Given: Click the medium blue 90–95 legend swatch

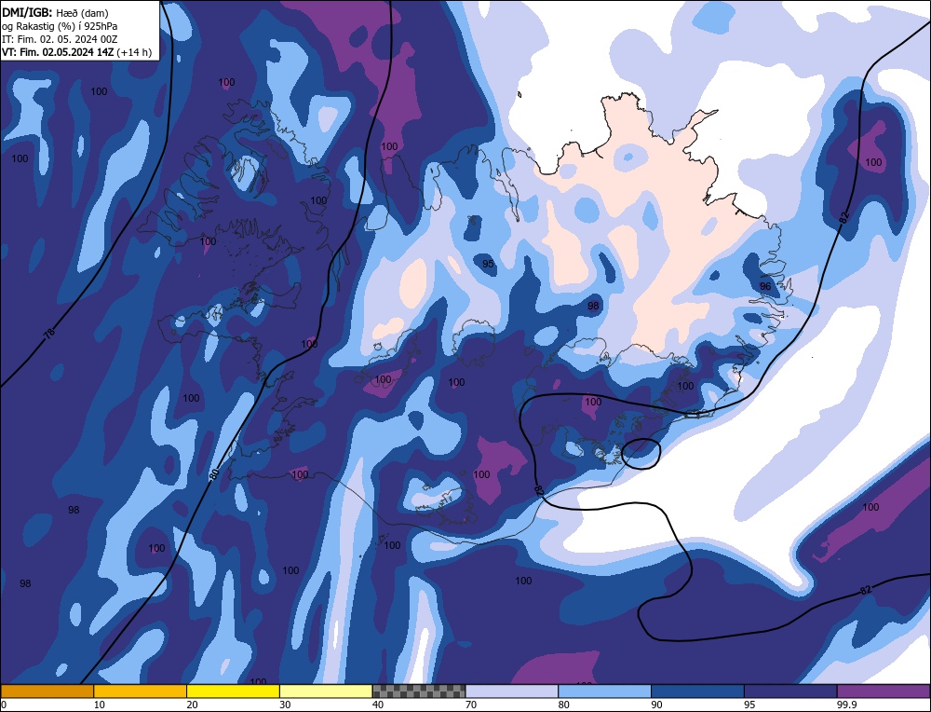Looking at the screenshot, I should click(697, 691).
